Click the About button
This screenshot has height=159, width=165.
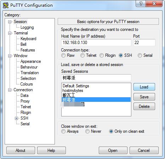(21, 150)
